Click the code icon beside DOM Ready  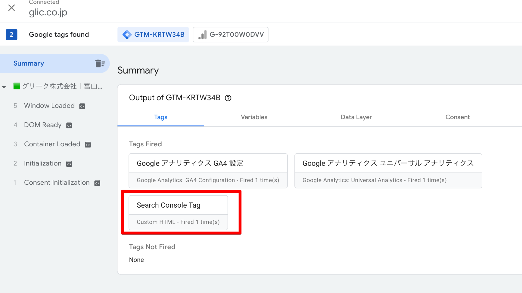pyautogui.click(x=69, y=126)
